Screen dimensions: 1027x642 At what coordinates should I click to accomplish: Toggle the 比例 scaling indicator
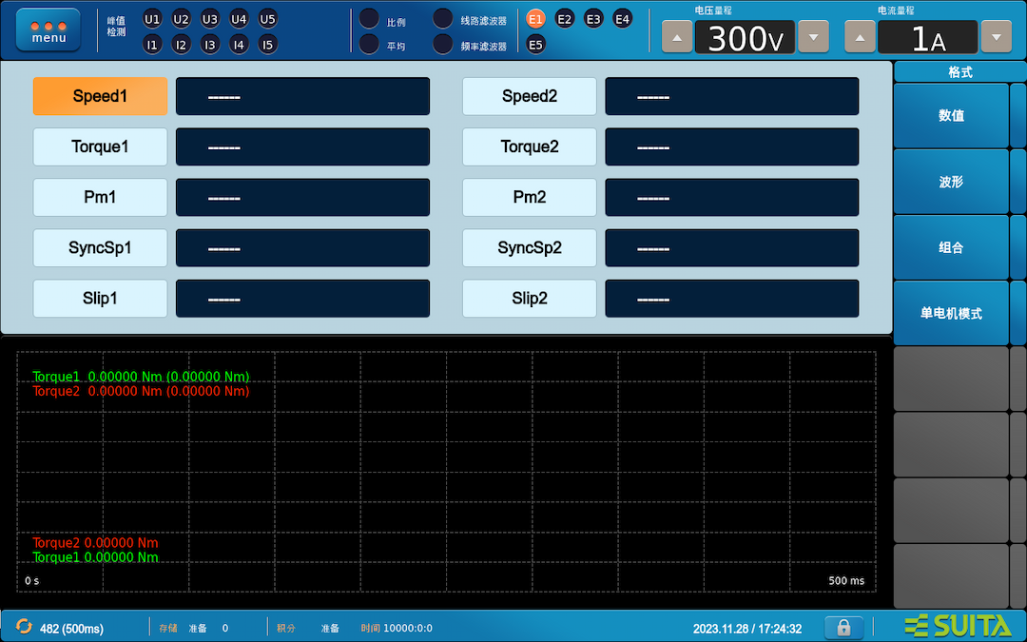369,19
